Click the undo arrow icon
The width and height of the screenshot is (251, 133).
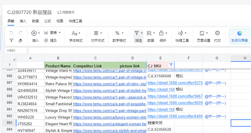(x=11, y=33)
